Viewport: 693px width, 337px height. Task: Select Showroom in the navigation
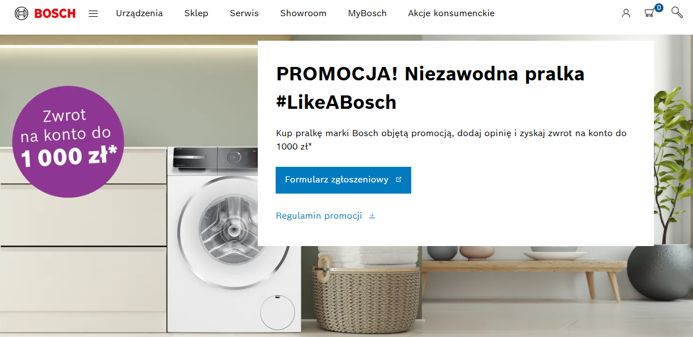coord(304,13)
